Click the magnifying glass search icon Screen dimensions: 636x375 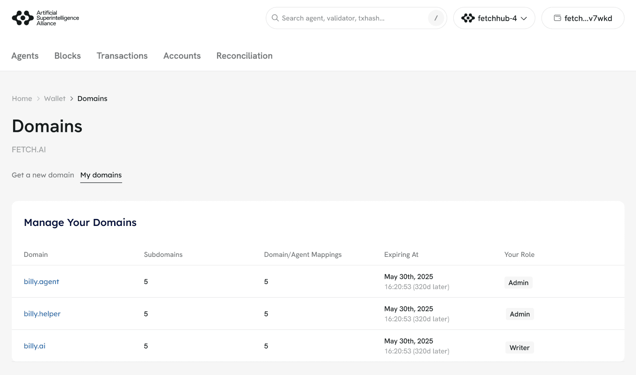(275, 18)
